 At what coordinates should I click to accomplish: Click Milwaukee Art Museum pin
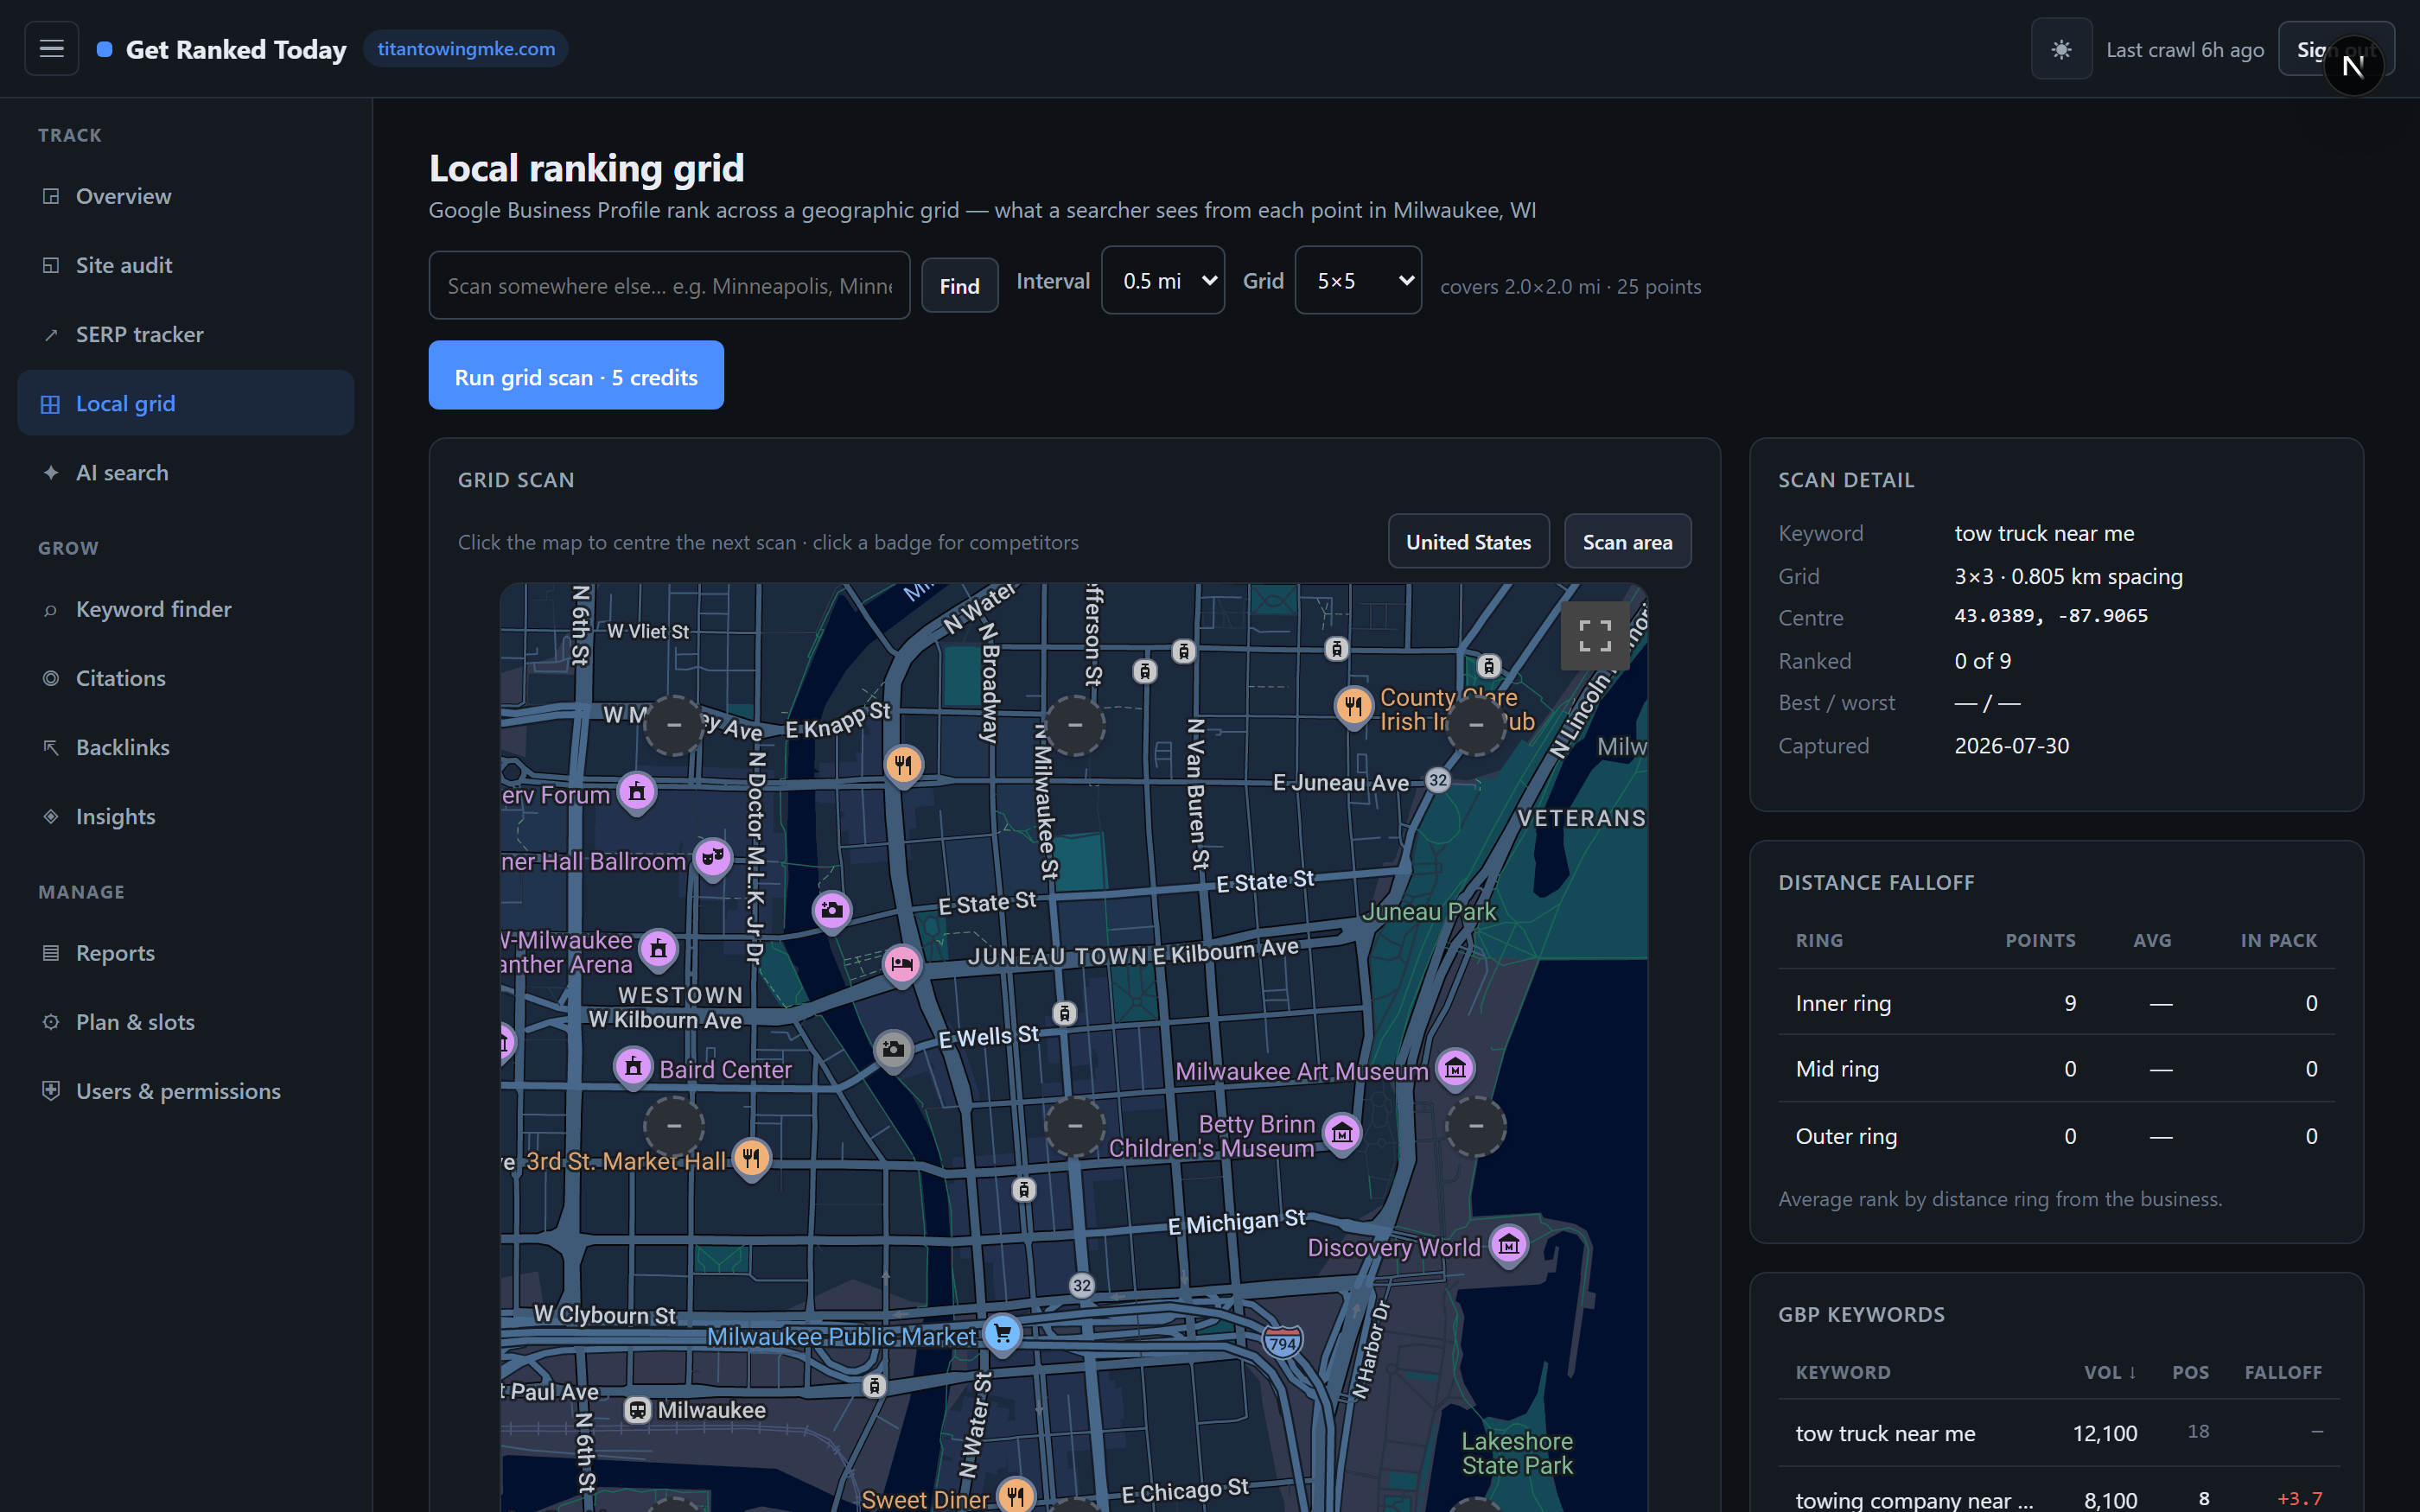point(1455,1070)
